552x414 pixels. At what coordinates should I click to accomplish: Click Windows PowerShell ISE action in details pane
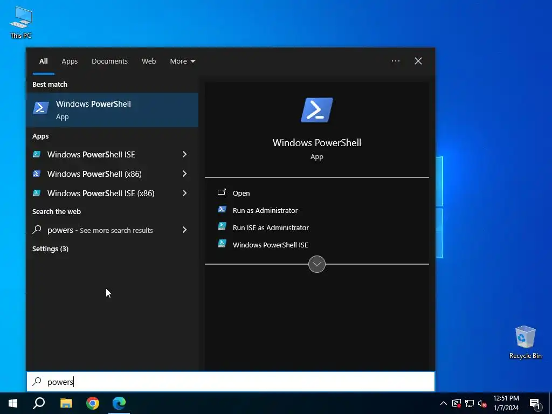[270, 245]
